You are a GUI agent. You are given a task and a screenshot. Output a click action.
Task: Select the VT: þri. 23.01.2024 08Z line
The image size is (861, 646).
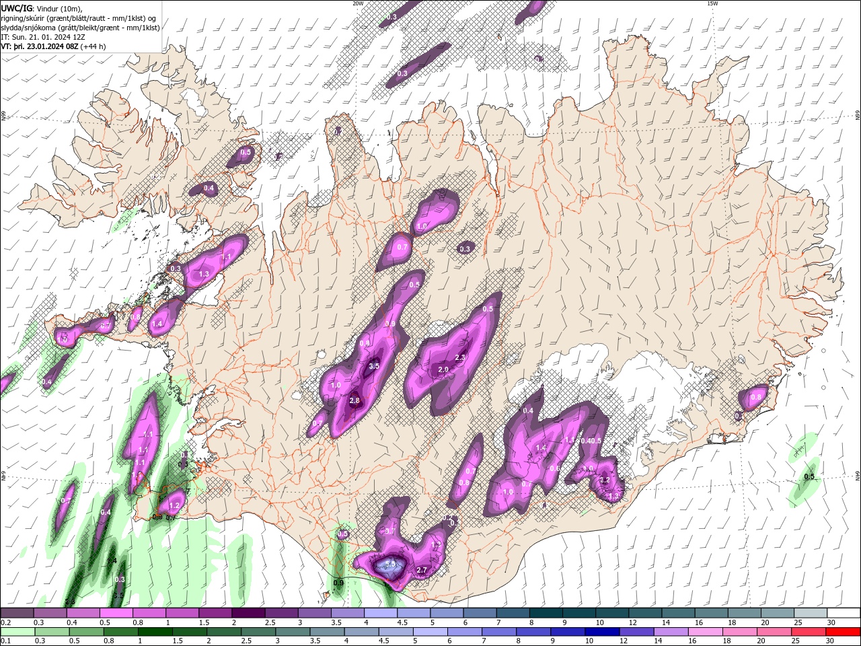[x=53, y=46]
